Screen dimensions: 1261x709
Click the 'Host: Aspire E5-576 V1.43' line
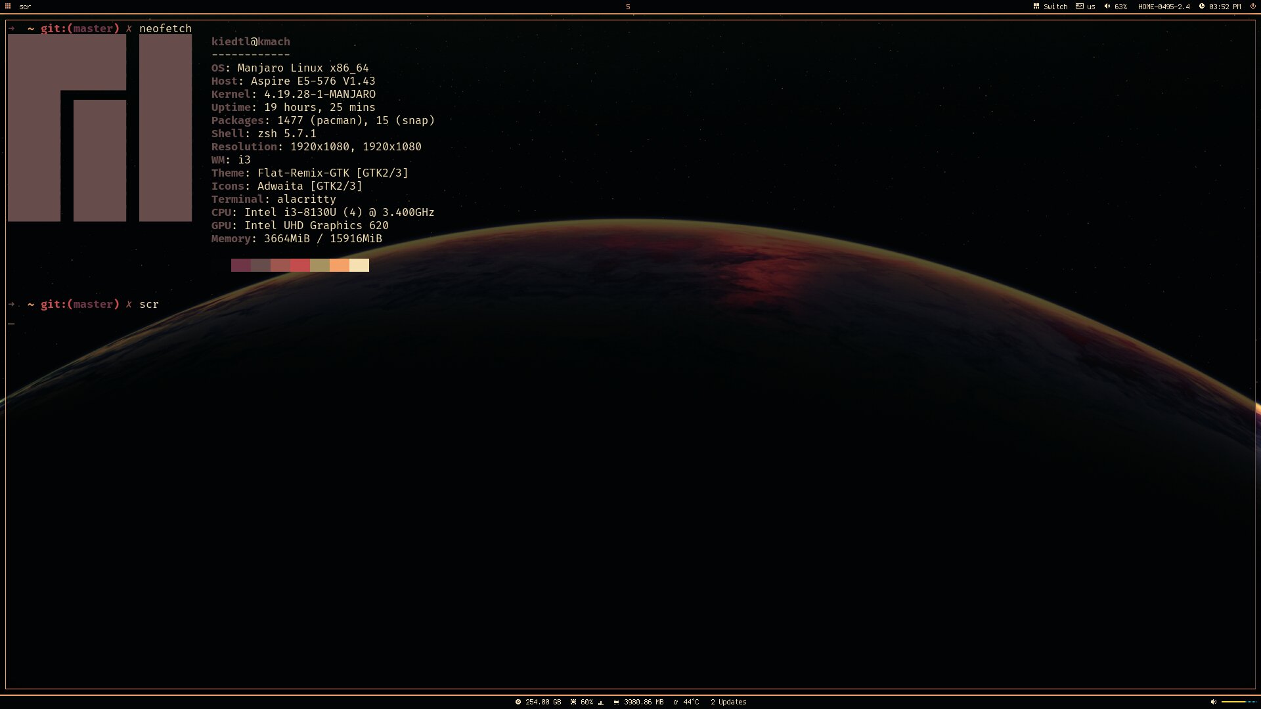point(294,81)
